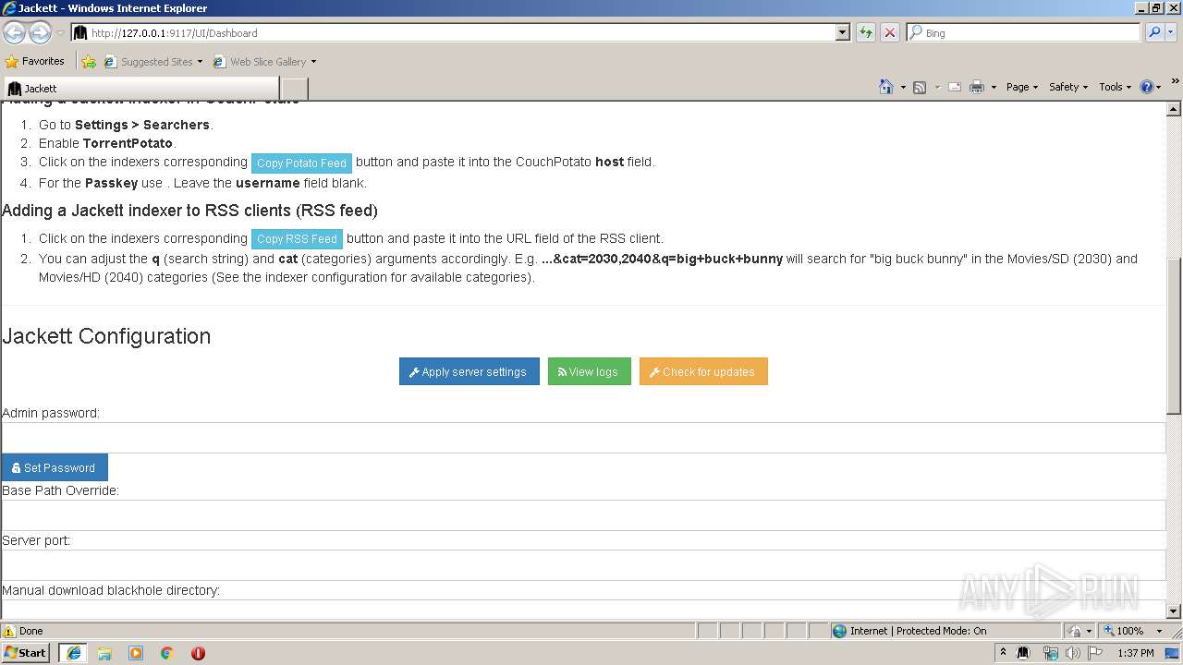1183x665 pixels.
Task: Click the Stop loading X icon
Action: pyautogui.click(x=890, y=32)
